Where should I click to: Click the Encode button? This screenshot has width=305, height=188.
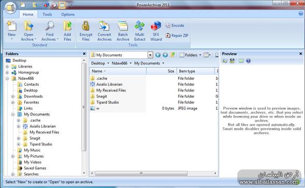(x=175, y=25)
